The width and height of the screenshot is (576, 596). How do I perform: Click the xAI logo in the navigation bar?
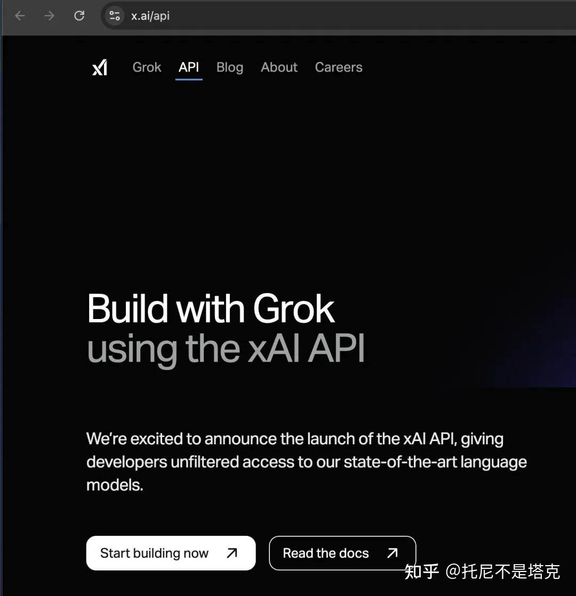[x=100, y=67]
